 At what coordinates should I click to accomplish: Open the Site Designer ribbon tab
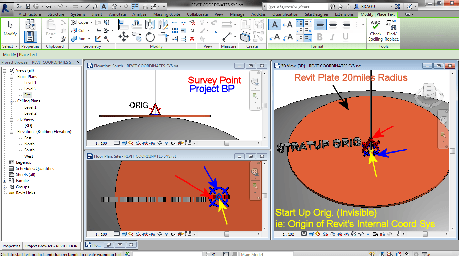pos(316,14)
